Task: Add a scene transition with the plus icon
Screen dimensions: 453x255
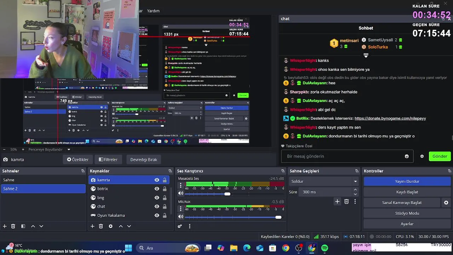Action: click(337, 202)
